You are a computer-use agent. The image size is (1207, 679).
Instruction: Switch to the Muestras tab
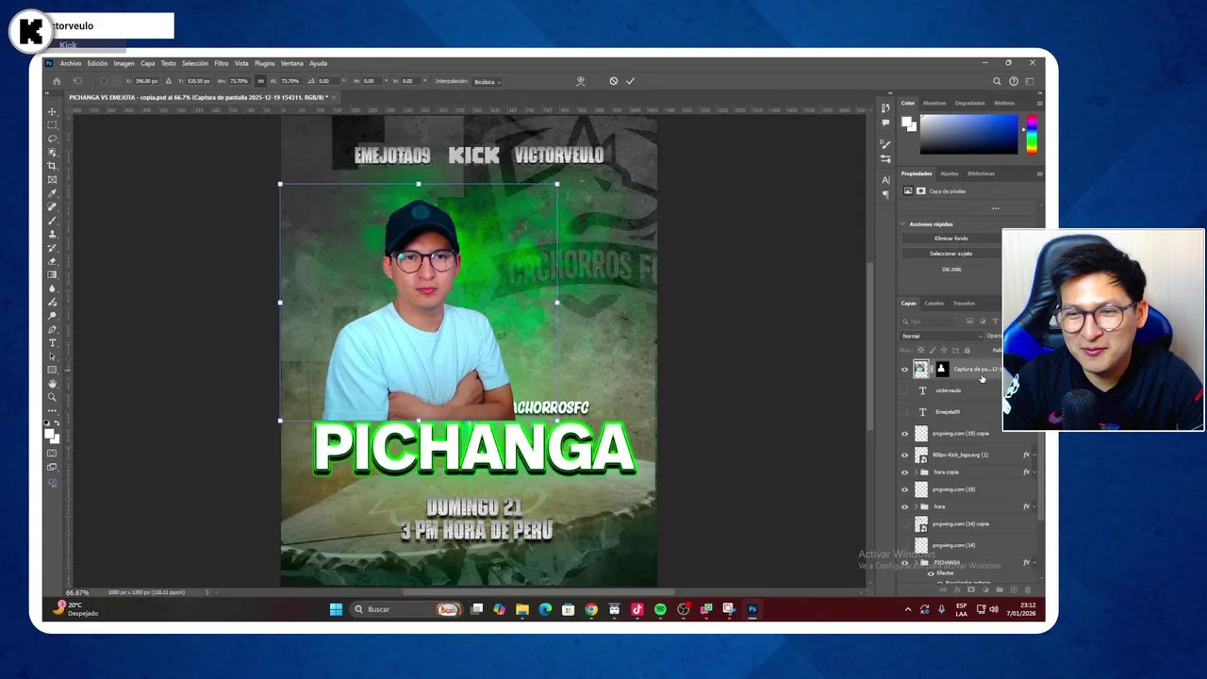[x=934, y=103]
